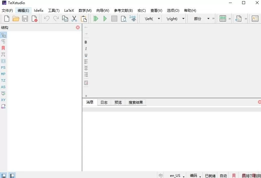Close the 结构 structure panel
The image size is (261, 178).
tap(78, 27)
